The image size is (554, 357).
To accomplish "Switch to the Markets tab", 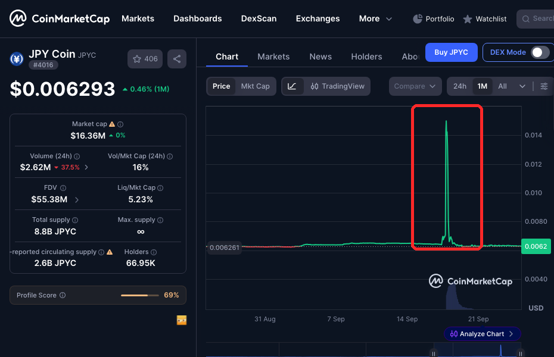I will 273,57.
